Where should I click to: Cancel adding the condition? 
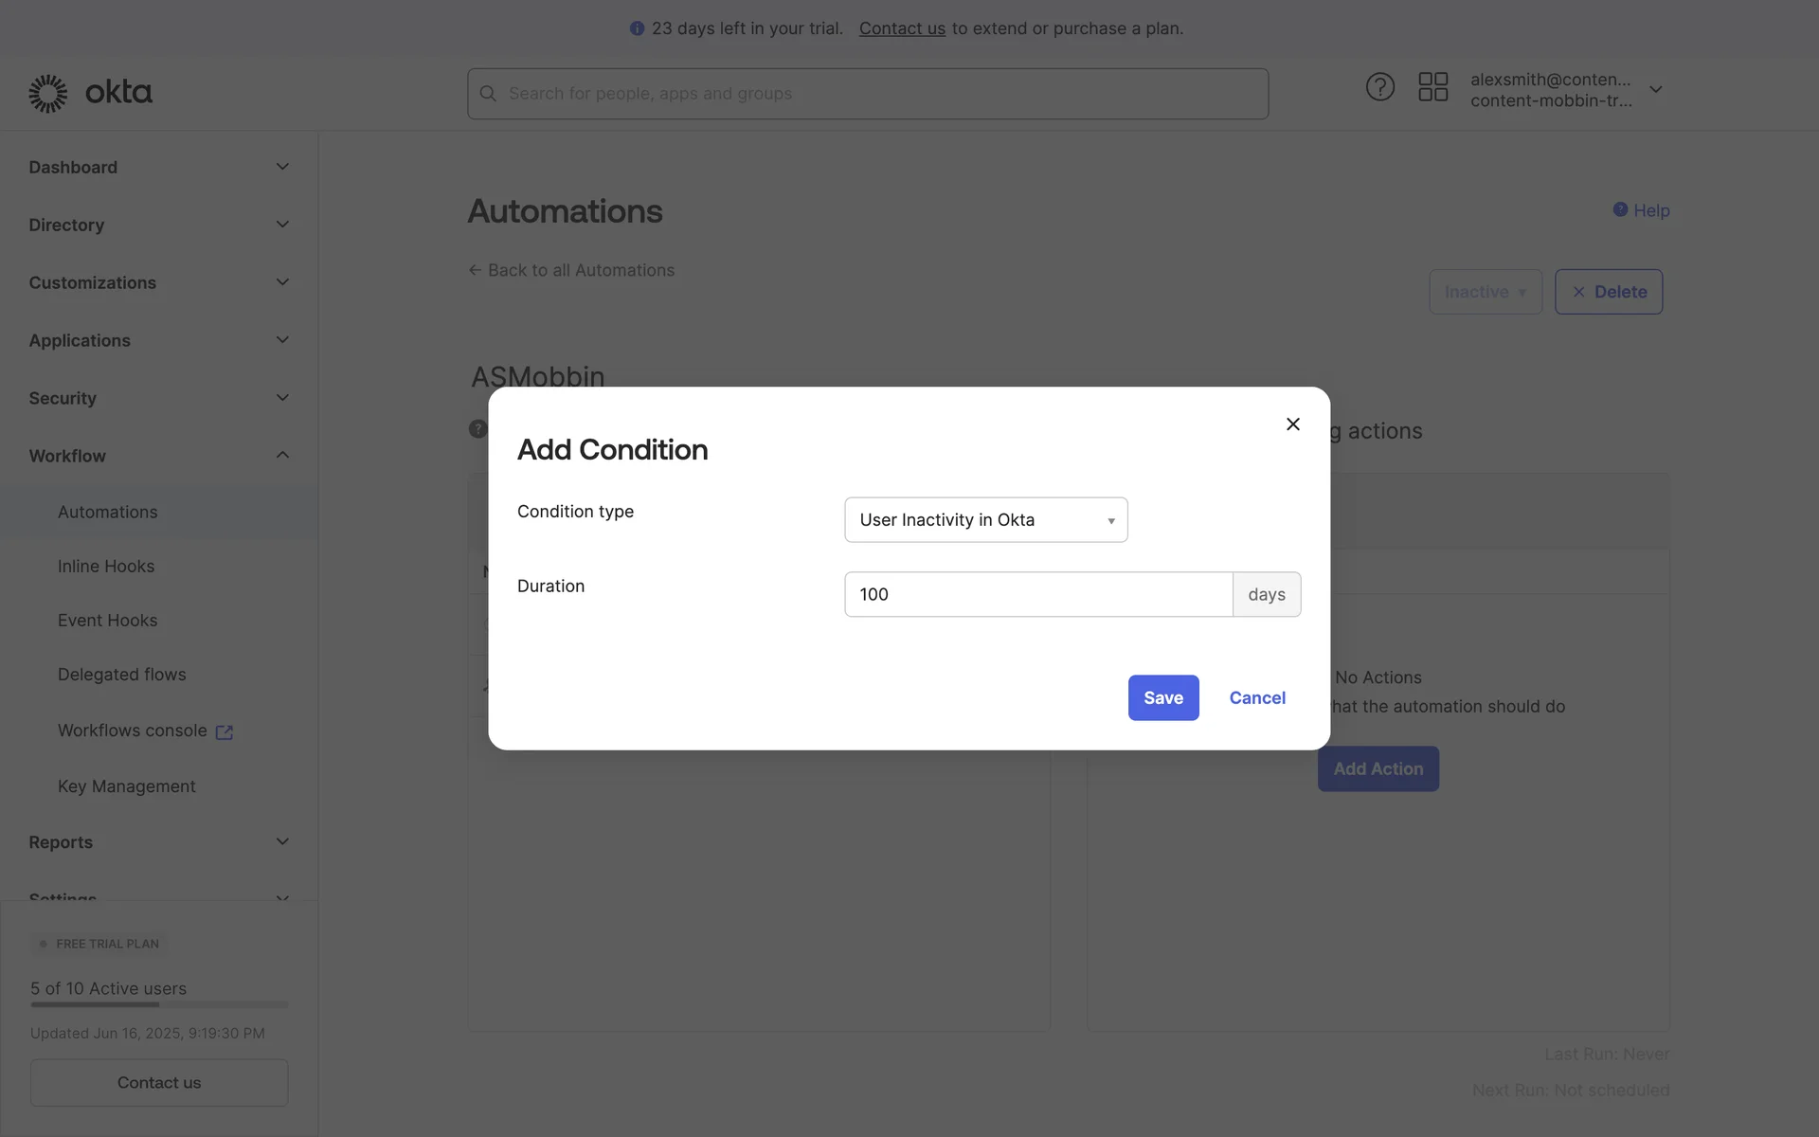tap(1256, 697)
